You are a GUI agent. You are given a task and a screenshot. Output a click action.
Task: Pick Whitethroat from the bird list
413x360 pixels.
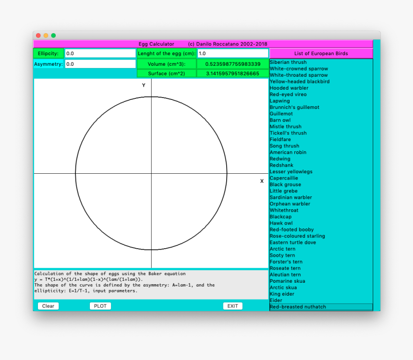[321, 210]
